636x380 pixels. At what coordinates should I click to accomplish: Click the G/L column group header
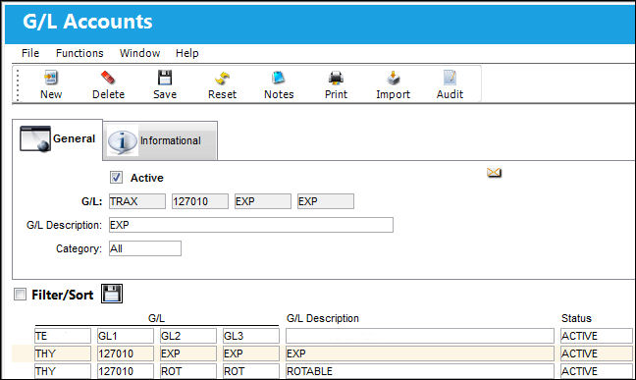tap(157, 318)
